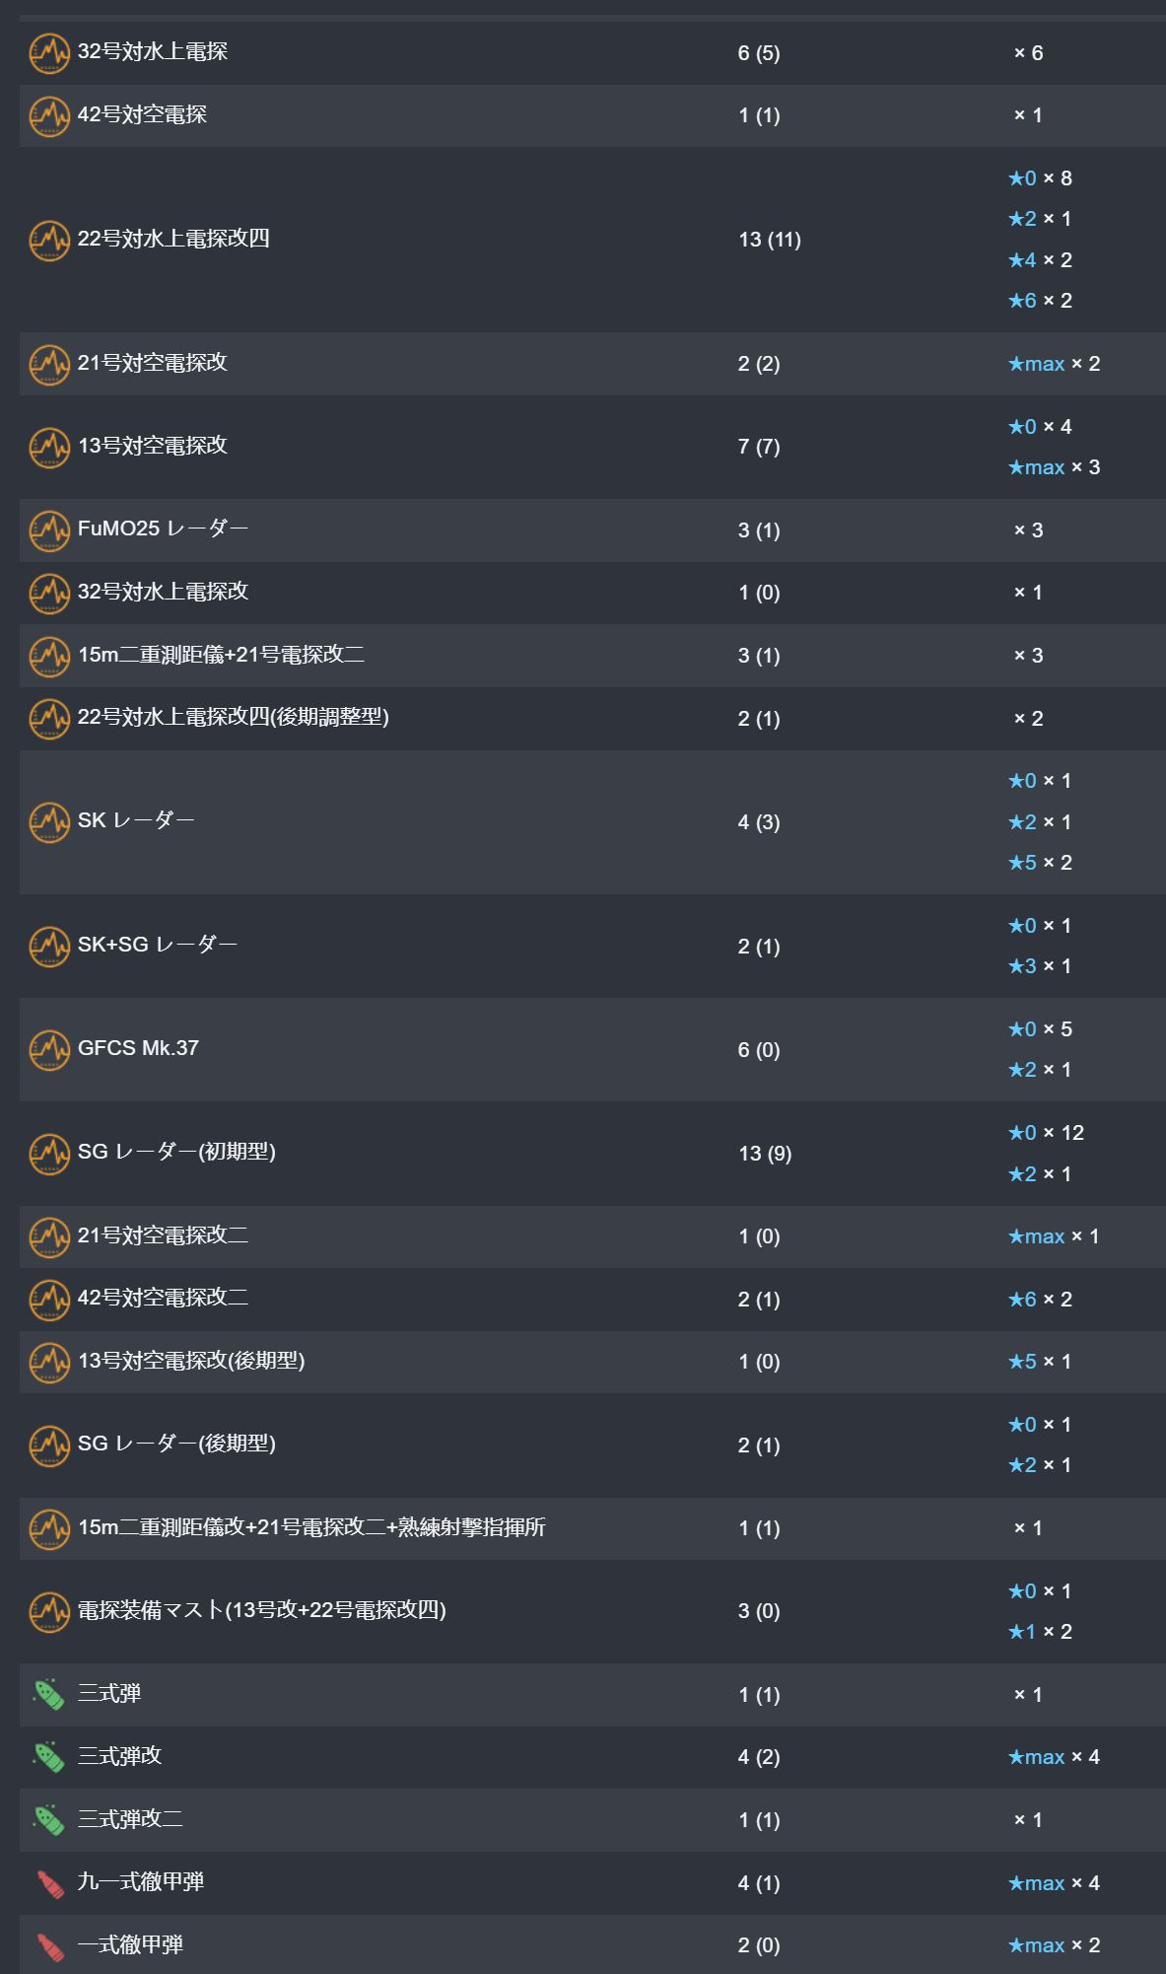Viewport: 1166px width, 1974px height.
Task: Click the radar icon for SK+SG レーダー
Action: (x=48, y=947)
